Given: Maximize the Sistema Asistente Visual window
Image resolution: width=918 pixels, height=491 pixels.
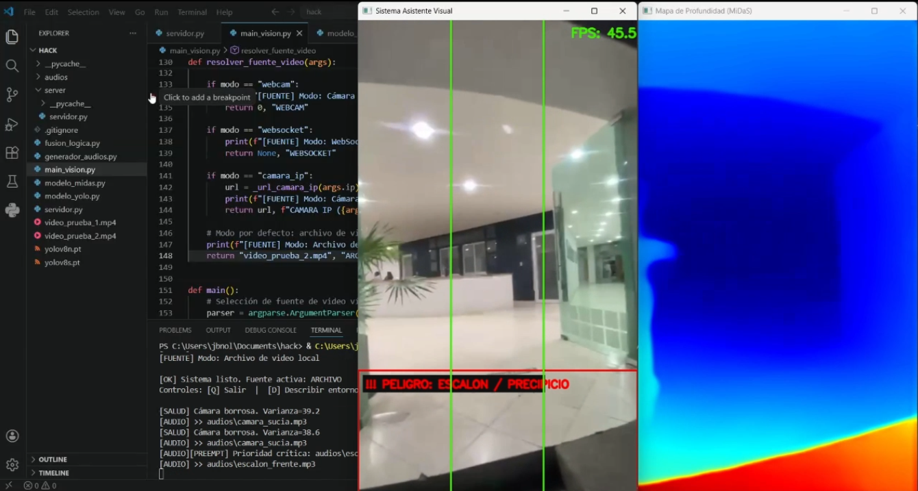Looking at the screenshot, I should (594, 11).
